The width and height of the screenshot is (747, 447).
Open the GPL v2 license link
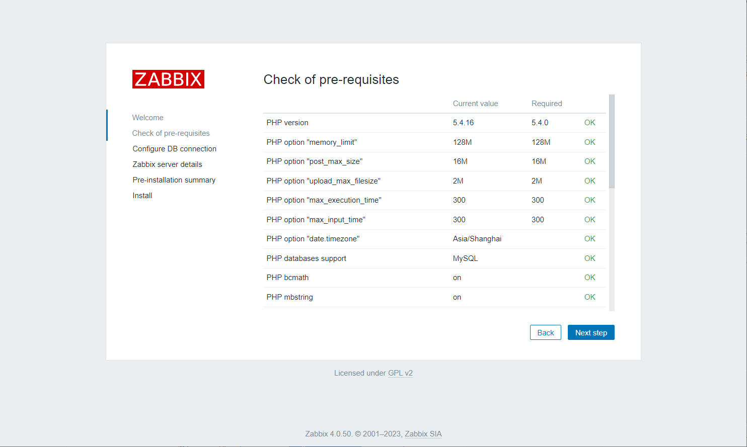pos(400,373)
